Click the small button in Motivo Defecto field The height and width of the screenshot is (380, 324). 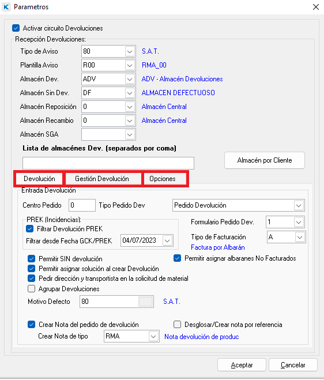(x=145, y=302)
